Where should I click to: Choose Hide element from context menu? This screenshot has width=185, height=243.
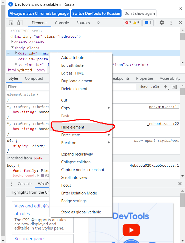point(81,127)
